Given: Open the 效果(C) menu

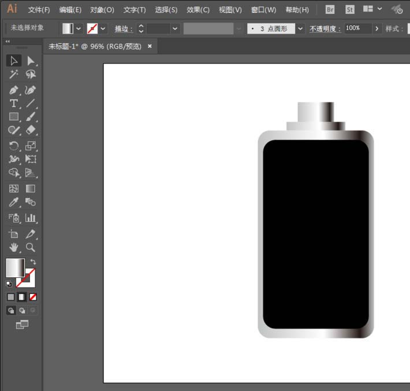Looking at the screenshot, I should (198, 10).
